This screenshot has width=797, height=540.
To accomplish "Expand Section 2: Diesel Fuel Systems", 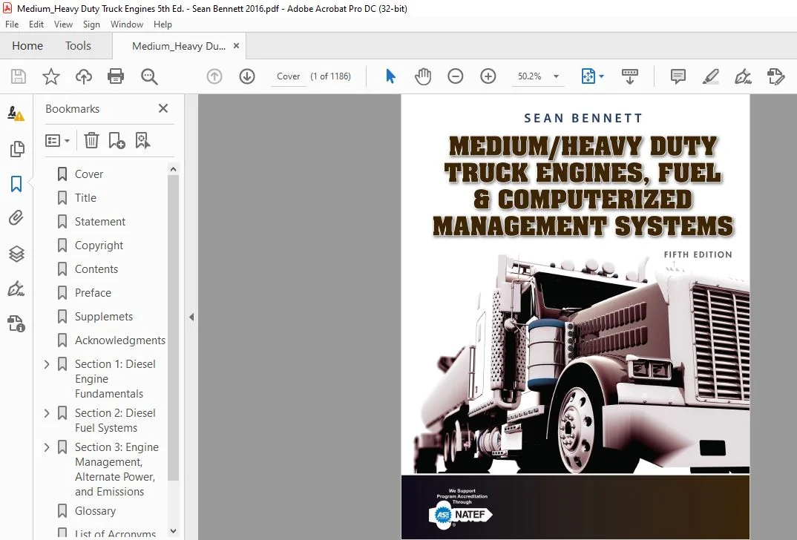I will click(x=46, y=413).
